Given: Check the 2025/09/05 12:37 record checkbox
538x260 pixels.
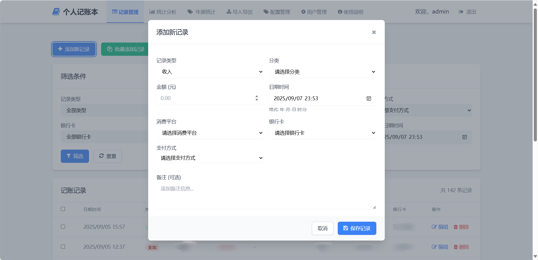Looking at the screenshot, I should point(63,247).
